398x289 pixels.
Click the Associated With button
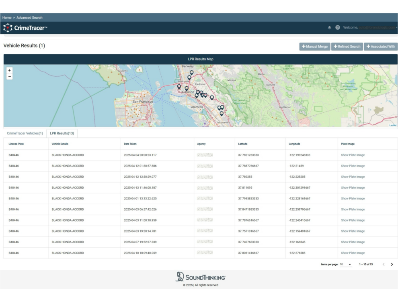[x=381, y=47]
